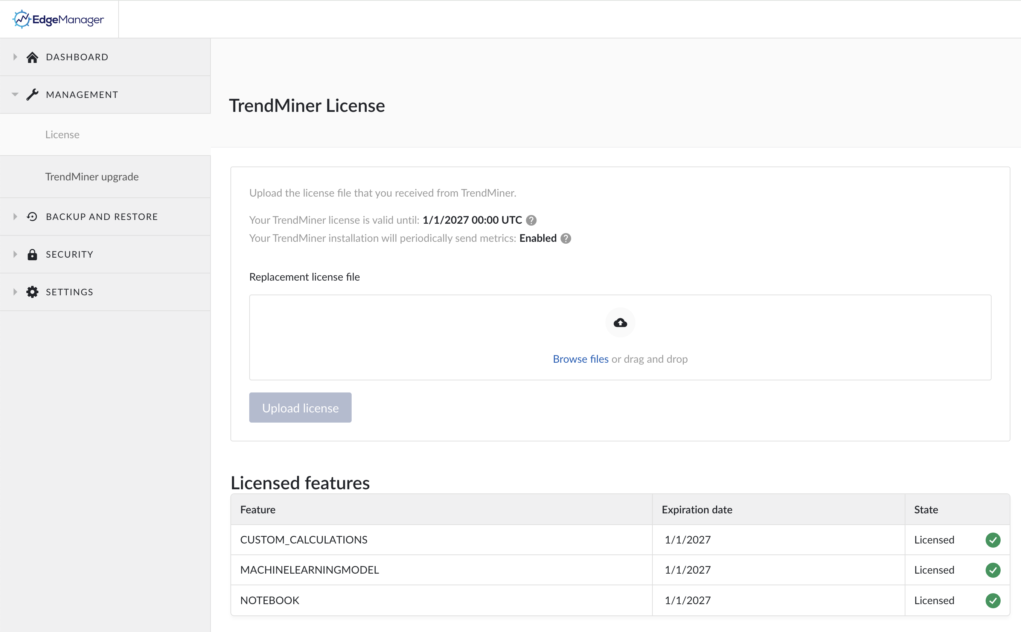Open the License menu item
Viewport: 1021px width, 632px height.
tap(62, 134)
